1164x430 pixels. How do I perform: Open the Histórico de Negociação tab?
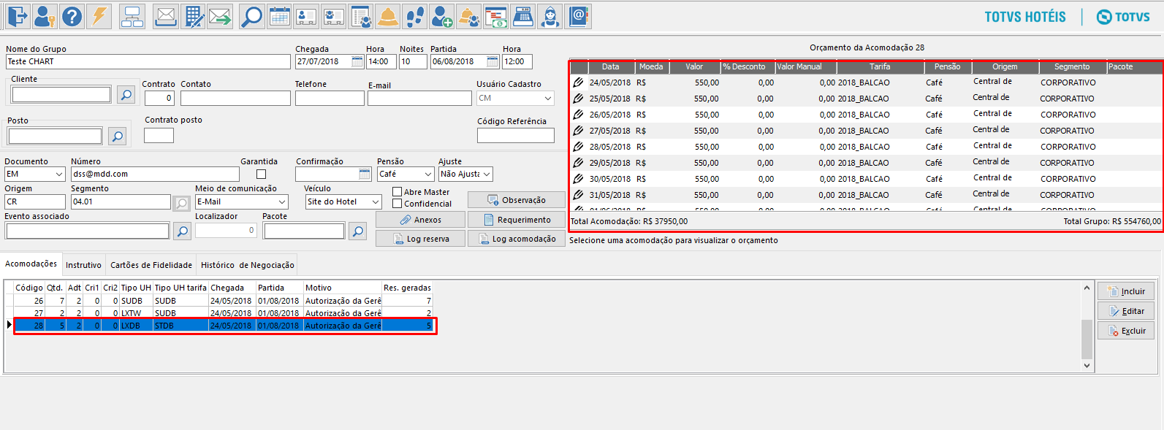[247, 265]
